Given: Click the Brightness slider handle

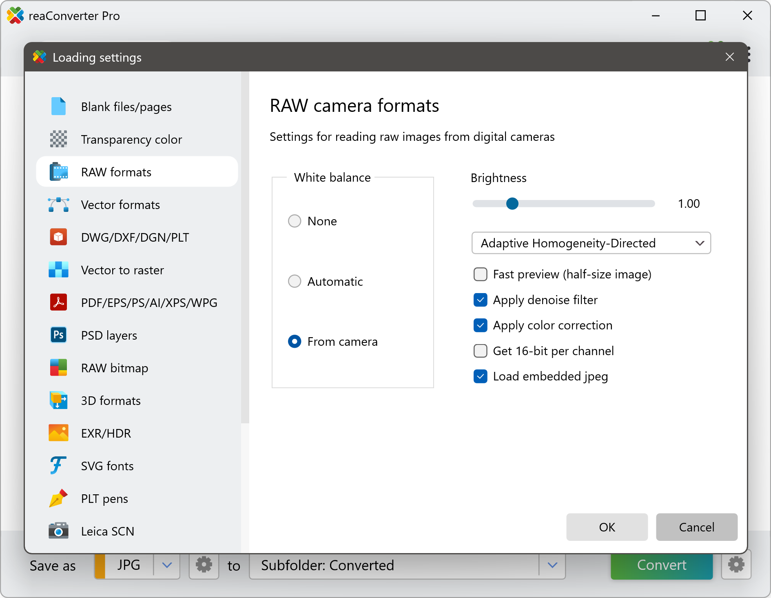Looking at the screenshot, I should click(512, 203).
